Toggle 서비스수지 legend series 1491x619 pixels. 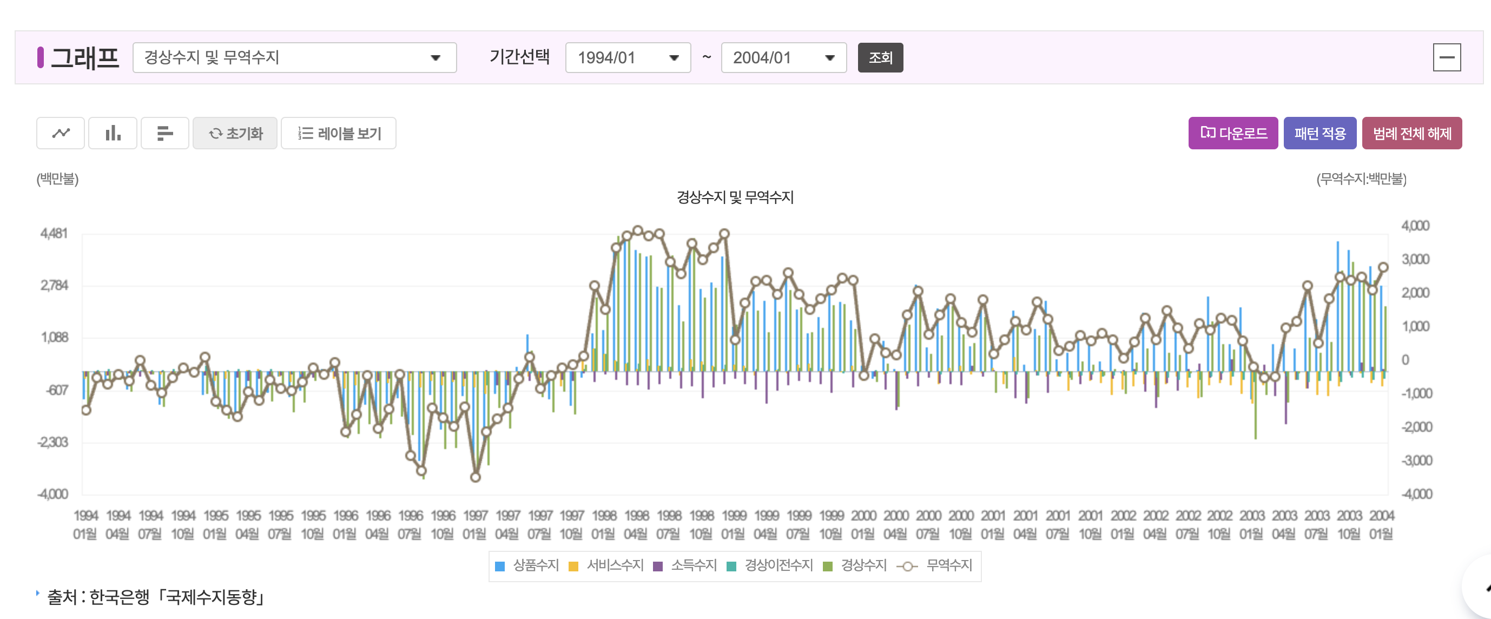point(606,566)
